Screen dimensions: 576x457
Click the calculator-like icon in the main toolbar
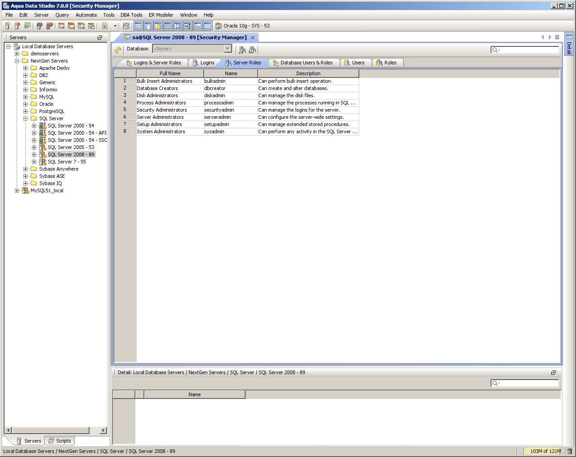[126, 26]
